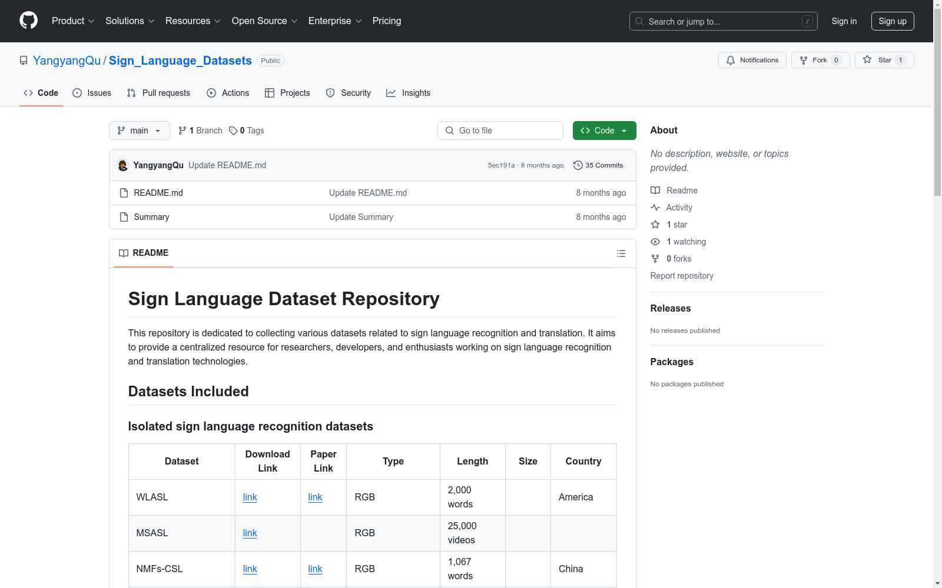Open the Pull requests tab
Screen dimensions: 942x588
coord(158,93)
